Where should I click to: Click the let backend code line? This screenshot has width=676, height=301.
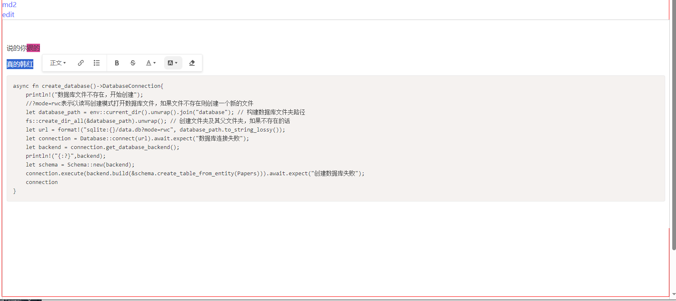(102, 147)
